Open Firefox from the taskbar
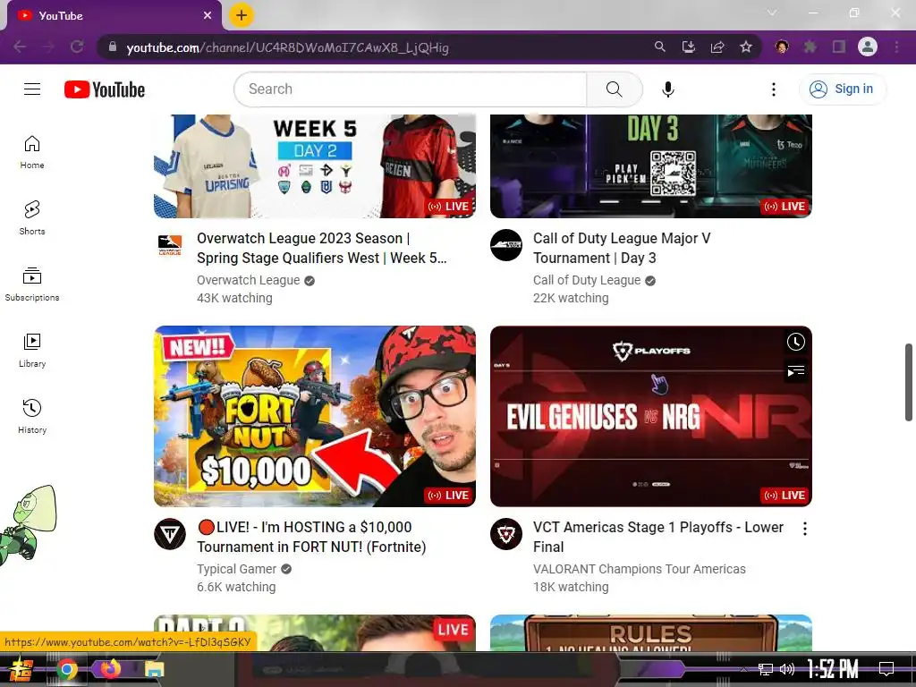This screenshot has height=687, width=916. (x=110, y=668)
